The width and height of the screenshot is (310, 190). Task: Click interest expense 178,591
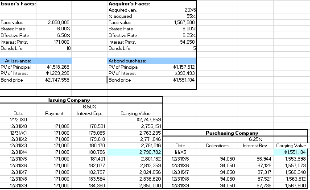(97, 126)
